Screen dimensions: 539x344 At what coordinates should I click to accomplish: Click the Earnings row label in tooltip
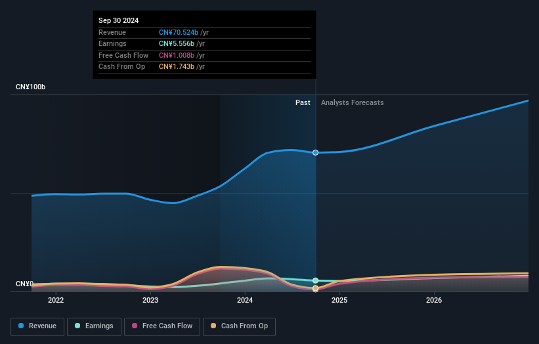pos(112,43)
